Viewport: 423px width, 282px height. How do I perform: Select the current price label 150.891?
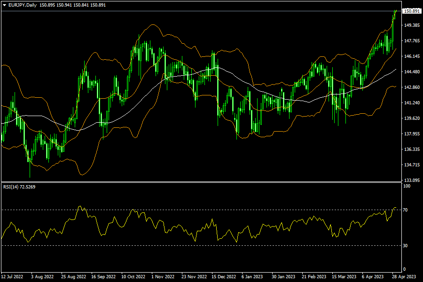tap(412, 11)
